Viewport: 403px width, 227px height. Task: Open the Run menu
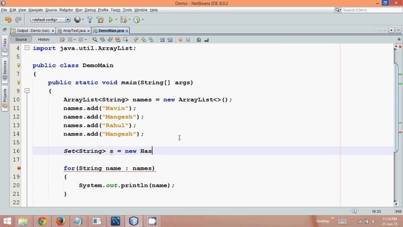pyautogui.click(x=79, y=10)
